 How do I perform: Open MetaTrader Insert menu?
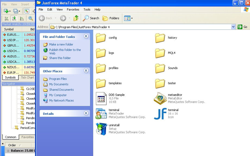(25, 4)
